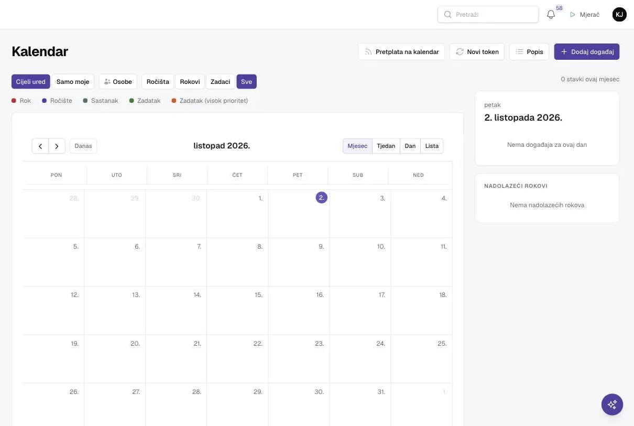Go to the next month arrow

point(57,146)
